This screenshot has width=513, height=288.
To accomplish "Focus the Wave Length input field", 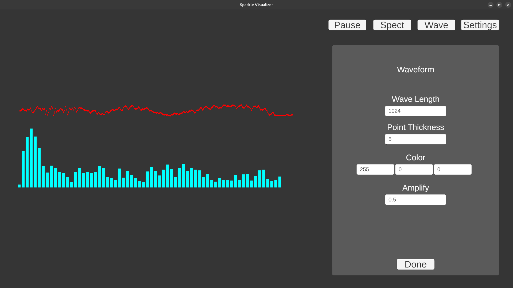I will click(415, 111).
